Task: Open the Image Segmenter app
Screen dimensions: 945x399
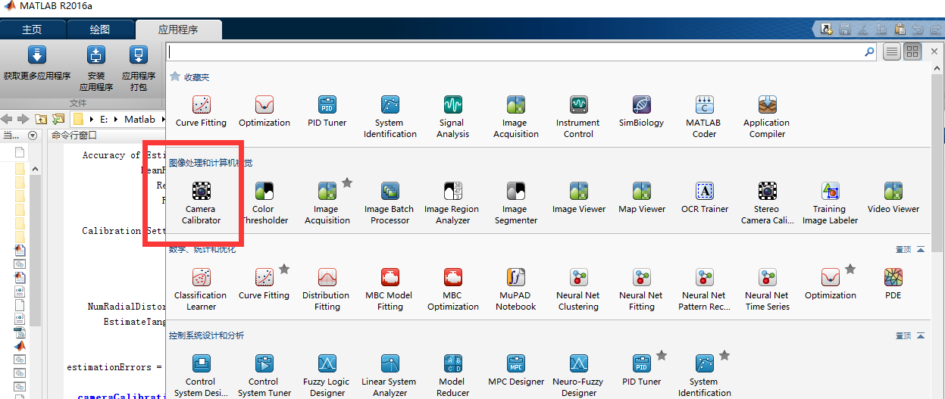Action: click(x=515, y=203)
